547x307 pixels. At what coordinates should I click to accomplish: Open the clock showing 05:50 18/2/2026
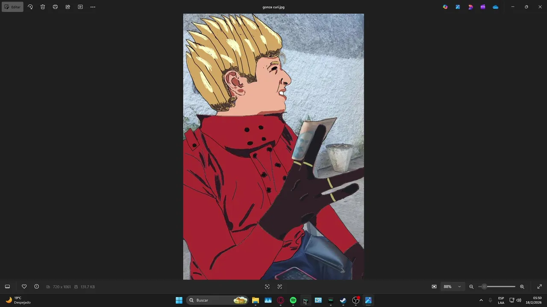(534, 300)
